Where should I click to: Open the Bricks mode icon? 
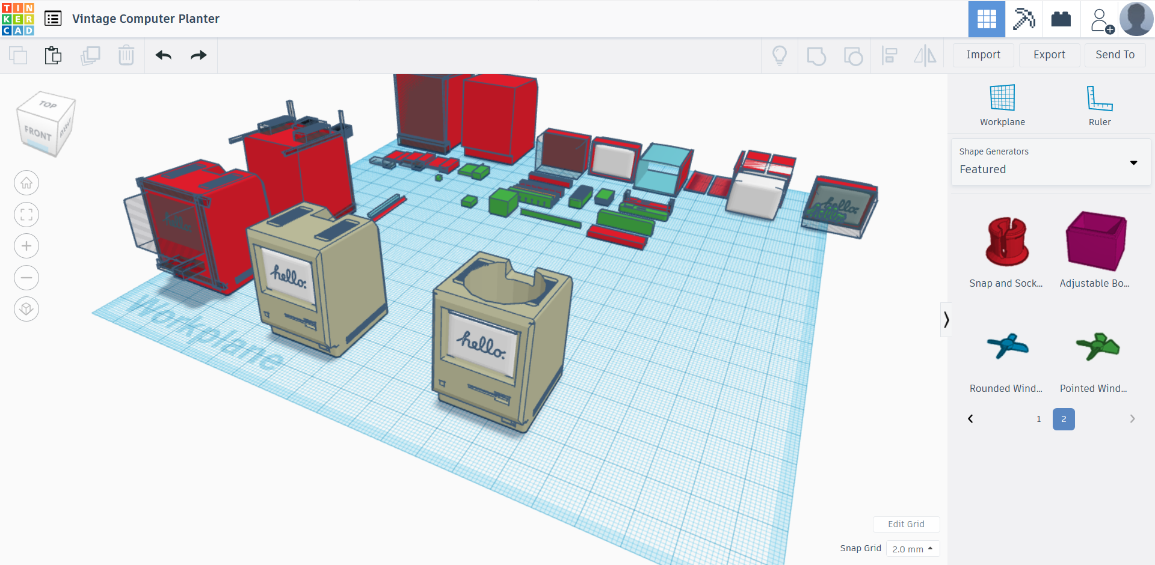(1061, 19)
